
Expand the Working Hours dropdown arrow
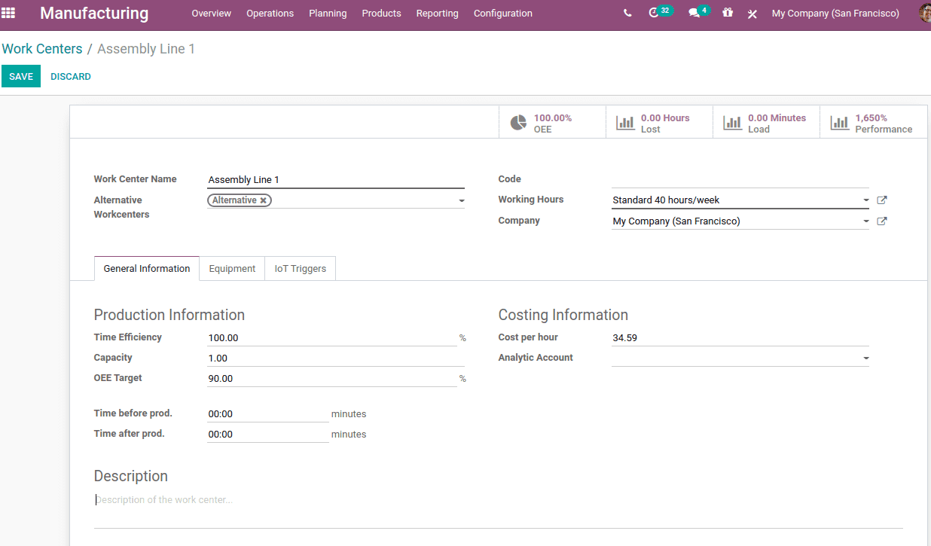coord(866,200)
